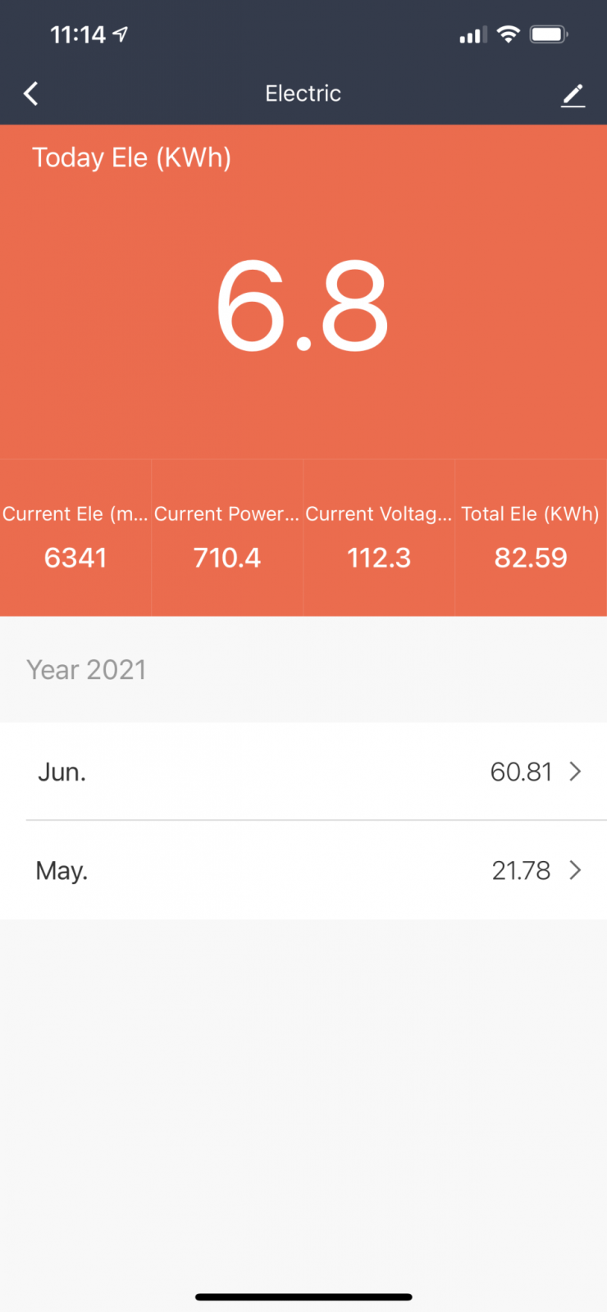Tap the Year 2021 section header
Image resolution: width=607 pixels, height=1312 pixels.
tap(86, 670)
